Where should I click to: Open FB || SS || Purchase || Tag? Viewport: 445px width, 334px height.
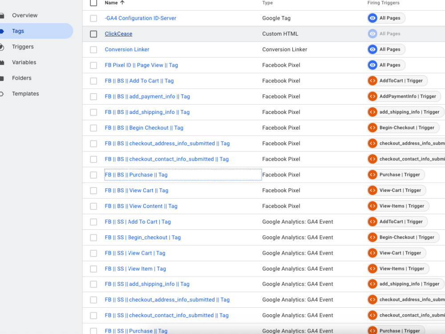tap(136, 331)
